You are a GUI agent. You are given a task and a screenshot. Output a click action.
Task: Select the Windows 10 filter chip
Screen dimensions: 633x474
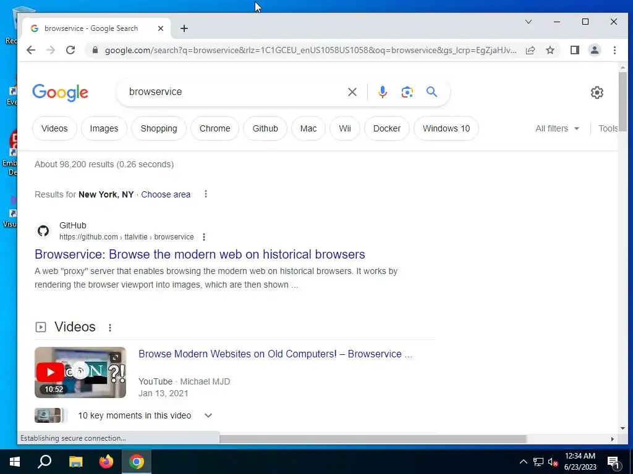[446, 128]
